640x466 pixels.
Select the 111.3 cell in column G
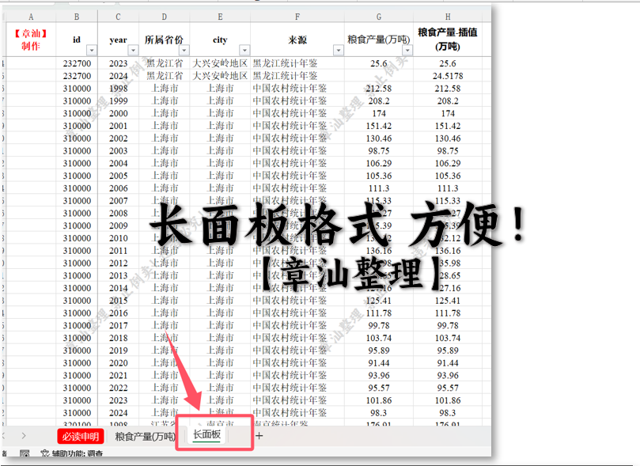click(379, 188)
